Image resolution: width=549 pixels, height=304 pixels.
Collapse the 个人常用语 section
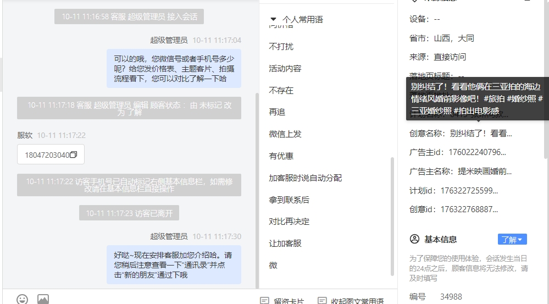(274, 19)
